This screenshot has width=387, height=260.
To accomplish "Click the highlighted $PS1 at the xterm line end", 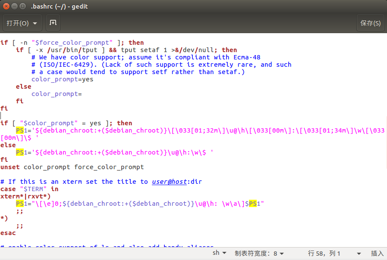I will (x=252, y=204).
